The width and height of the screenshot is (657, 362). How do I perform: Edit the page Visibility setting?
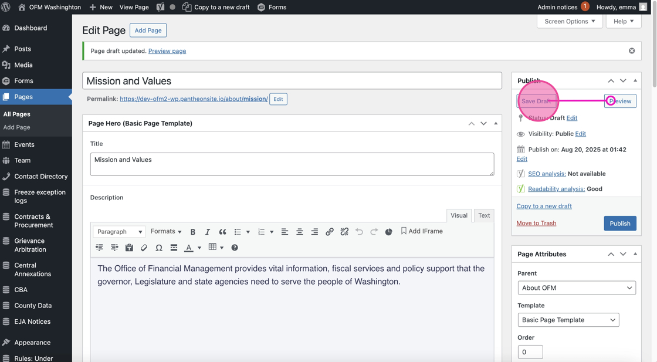click(x=580, y=134)
